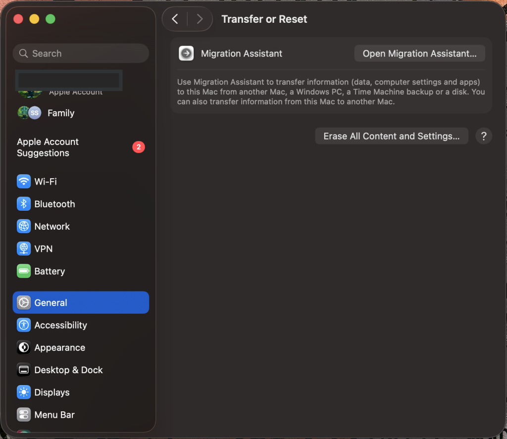Go back with the left chevron
This screenshot has width=507, height=439.
[175, 19]
